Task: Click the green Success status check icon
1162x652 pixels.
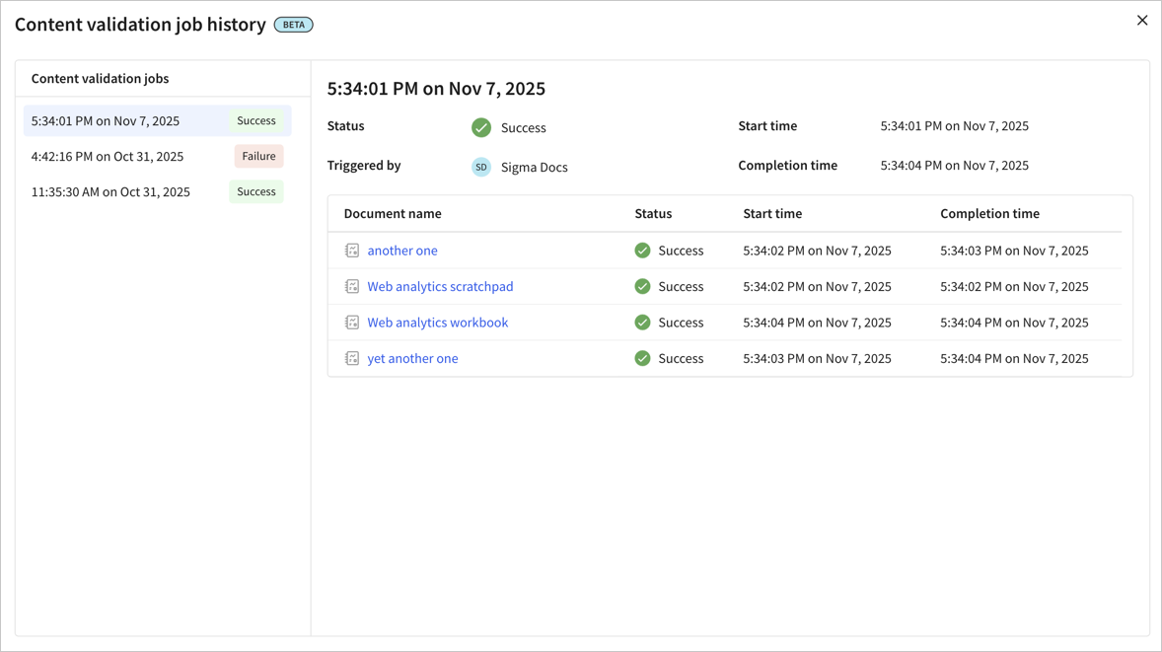Action: (481, 126)
